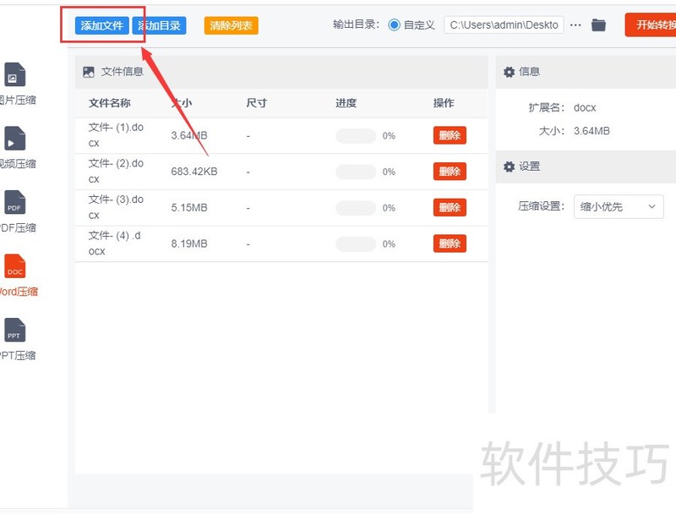Click the 文件信息 panel header icon
This screenshot has height=514, width=676.
88,72
